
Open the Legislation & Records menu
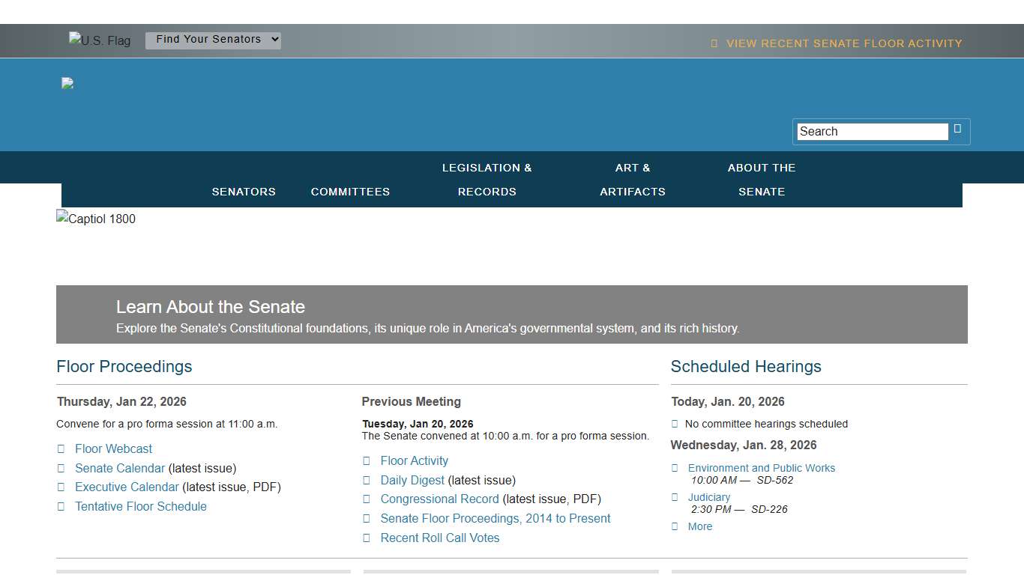[x=487, y=180]
